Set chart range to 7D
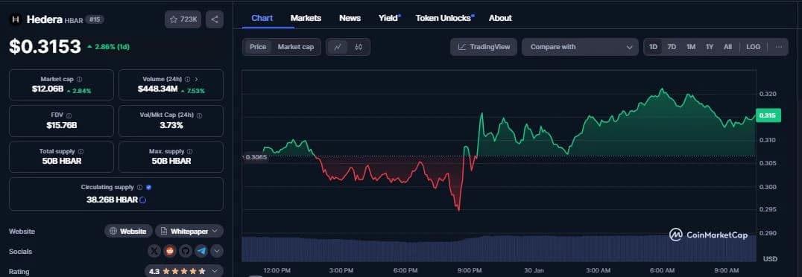This screenshot has width=802, height=277. 672,47
